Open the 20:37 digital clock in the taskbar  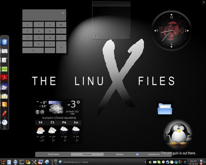[193, 162]
